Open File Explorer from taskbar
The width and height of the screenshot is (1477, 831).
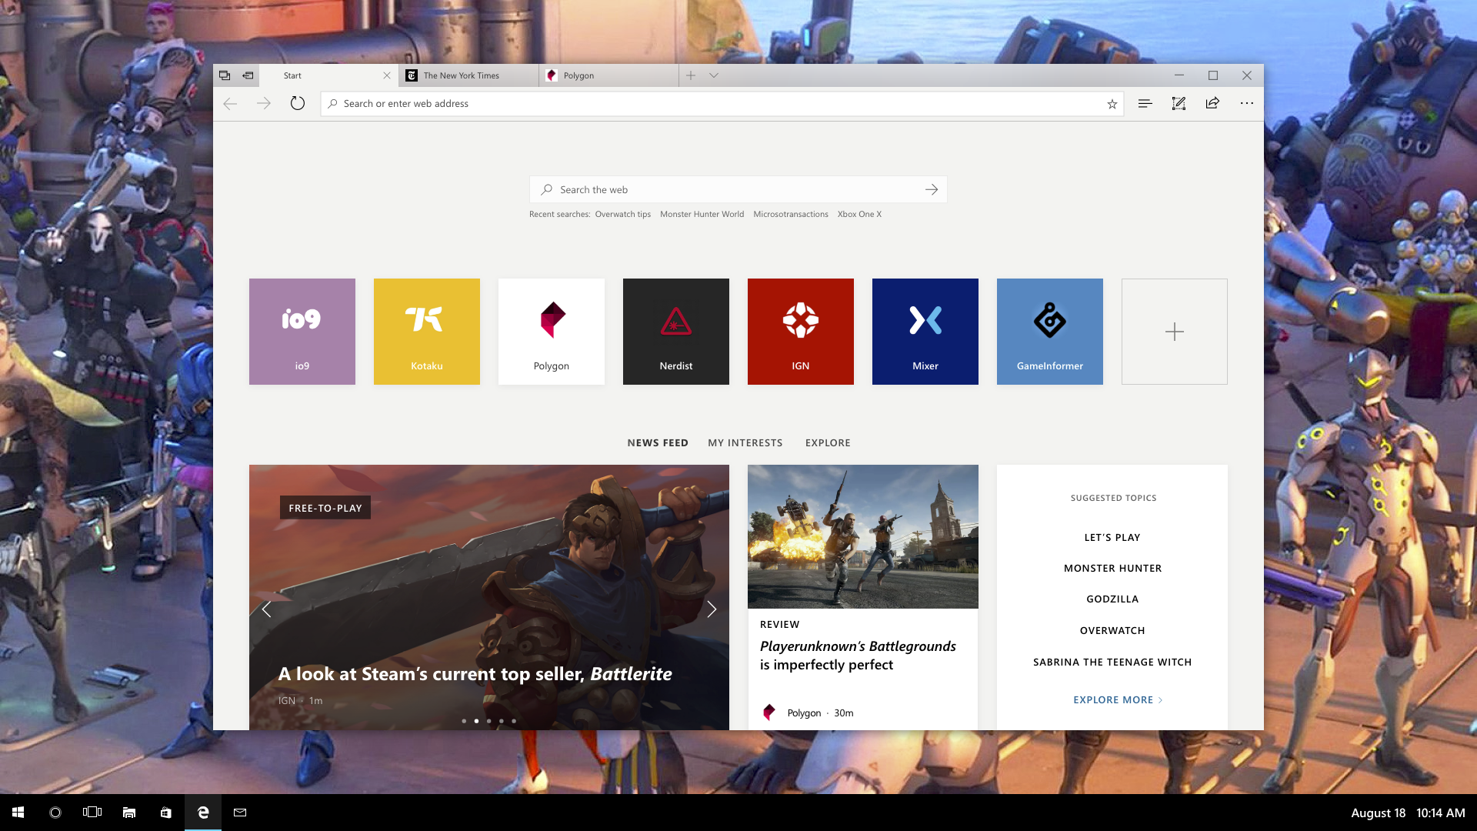click(x=129, y=813)
